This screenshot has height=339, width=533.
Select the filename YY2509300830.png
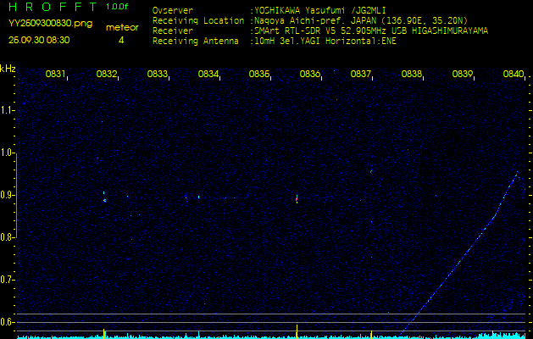tap(50, 23)
